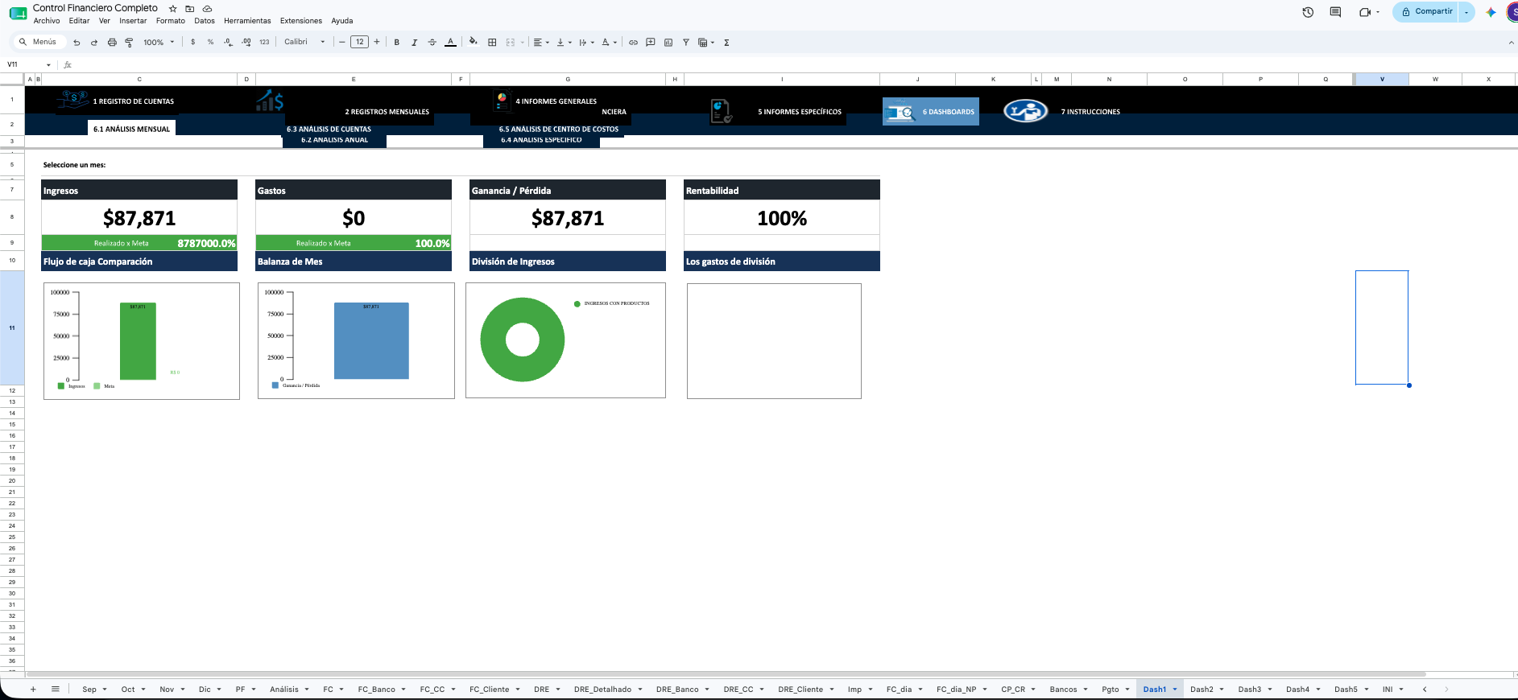Format selected cells as percent
This screenshot has width=1518, height=700.
pos(211,43)
